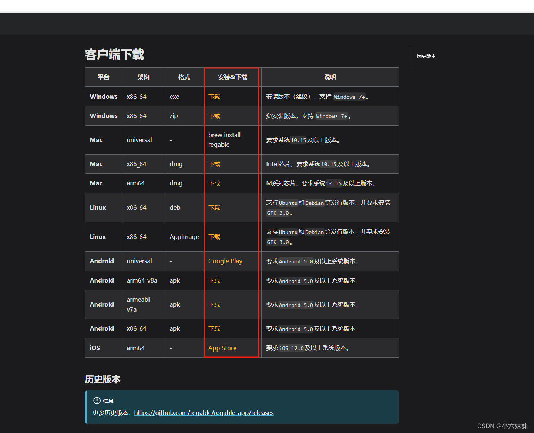Click the 'GTK 3.0' tag in AppImage row
Viewport: 534px width, 433px height.
pos(278,242)
